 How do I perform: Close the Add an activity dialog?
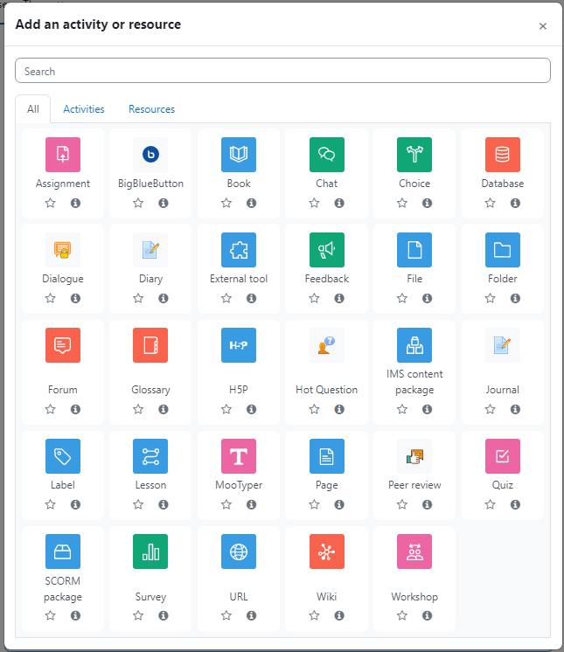(x=542, y=26)
